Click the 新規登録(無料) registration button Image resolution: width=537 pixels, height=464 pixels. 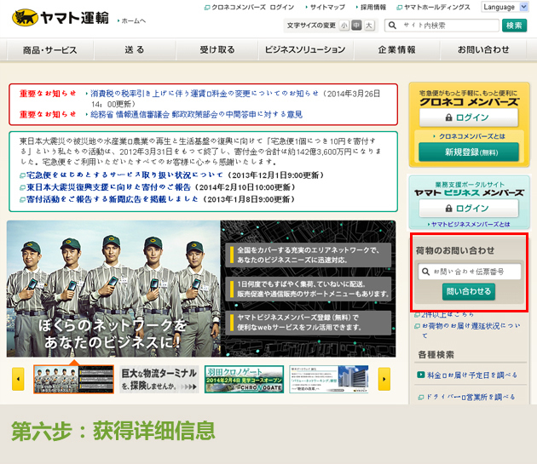coord(468,152)
